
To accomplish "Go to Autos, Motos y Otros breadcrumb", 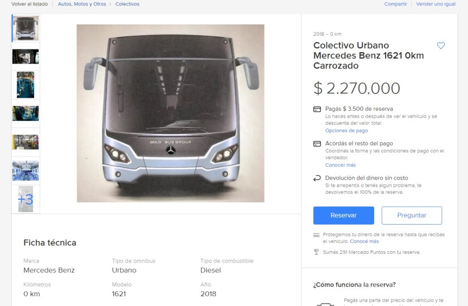I will 82,4.
